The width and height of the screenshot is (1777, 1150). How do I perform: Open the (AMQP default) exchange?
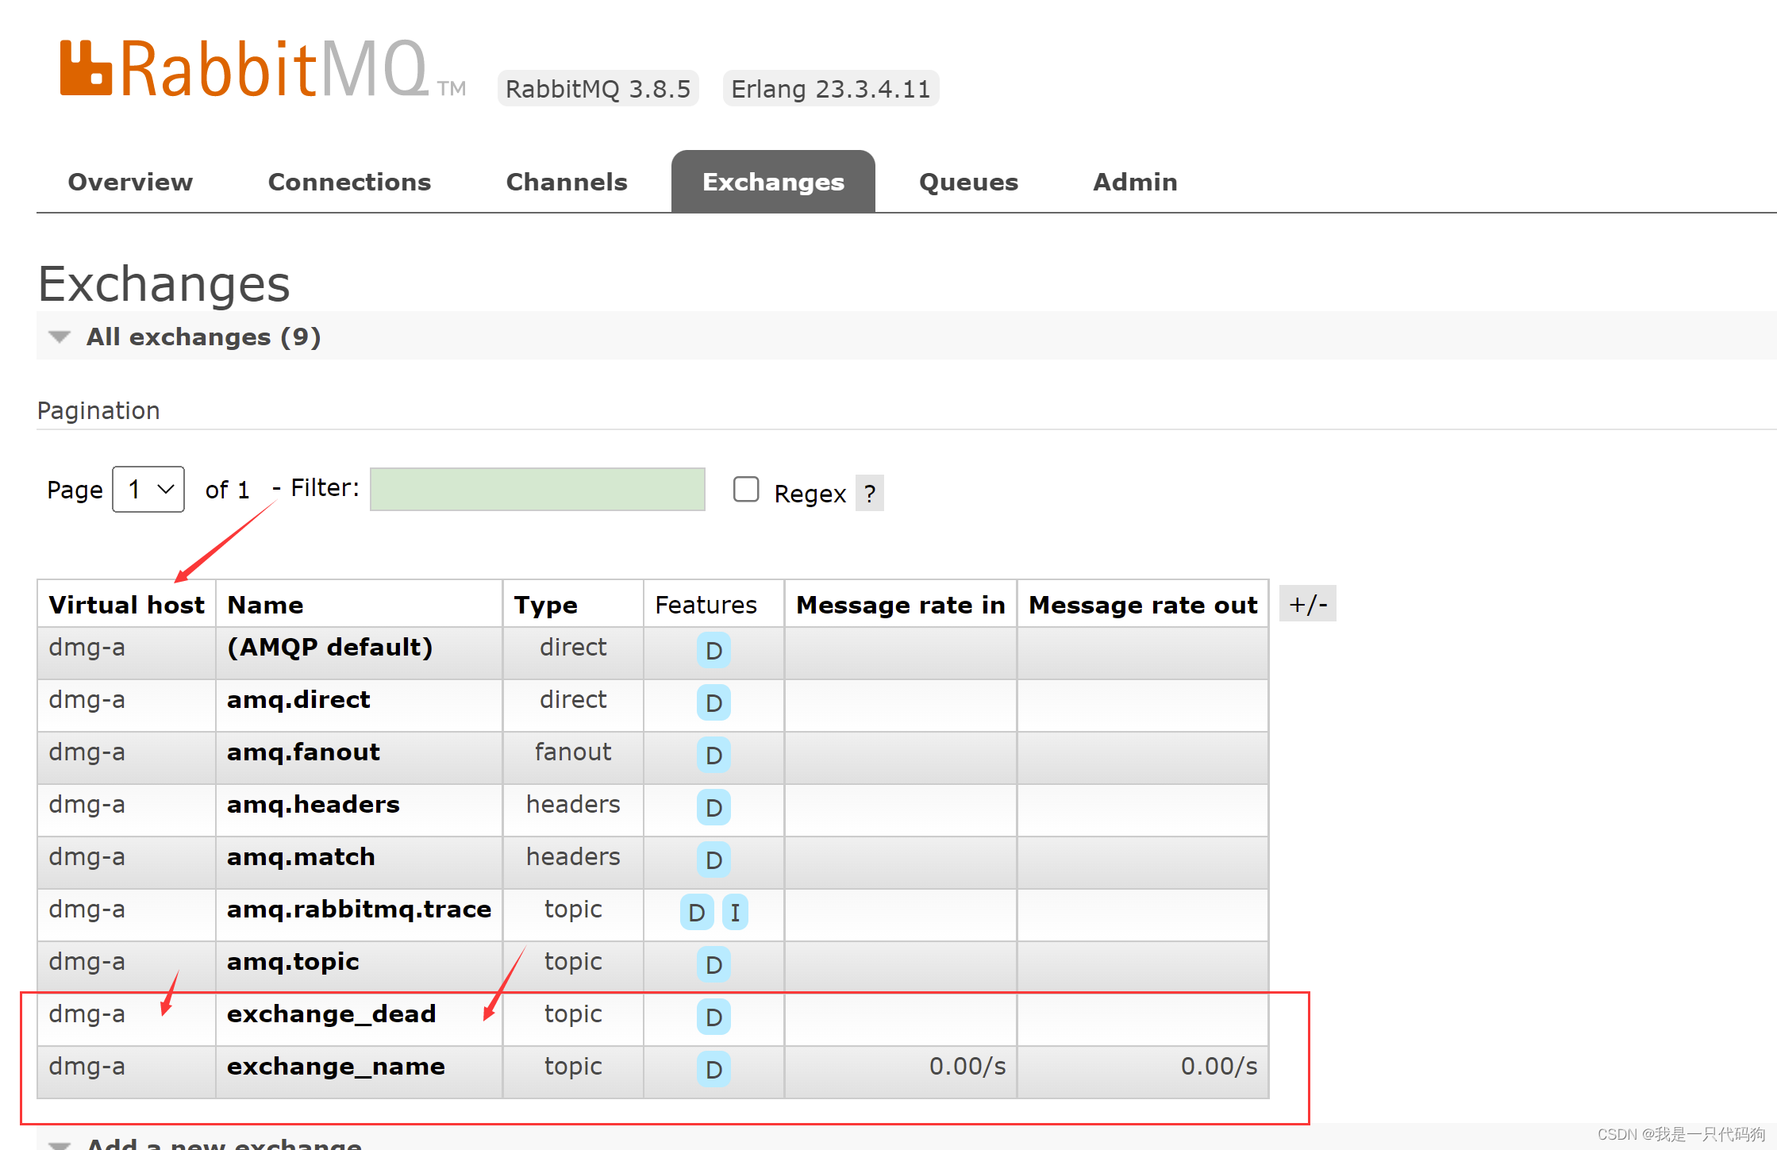[x=330, y=647]
